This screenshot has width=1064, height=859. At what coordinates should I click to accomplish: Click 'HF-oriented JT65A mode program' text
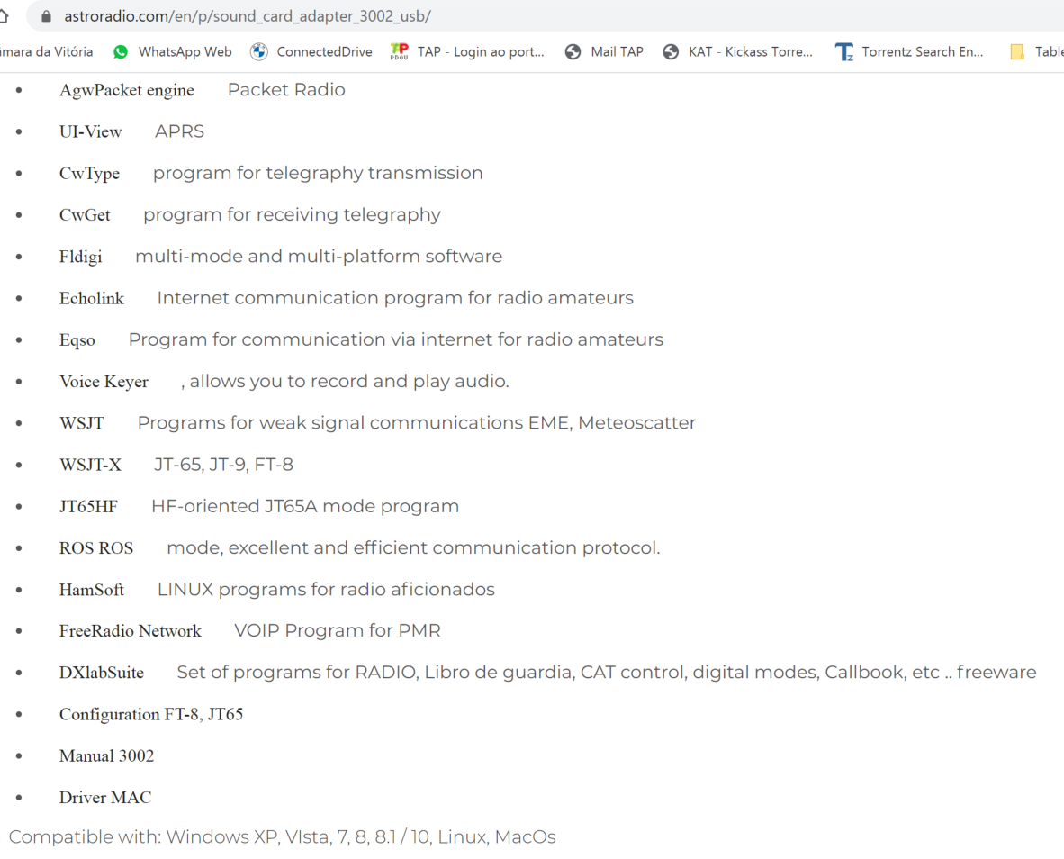(x=305, y=506)
